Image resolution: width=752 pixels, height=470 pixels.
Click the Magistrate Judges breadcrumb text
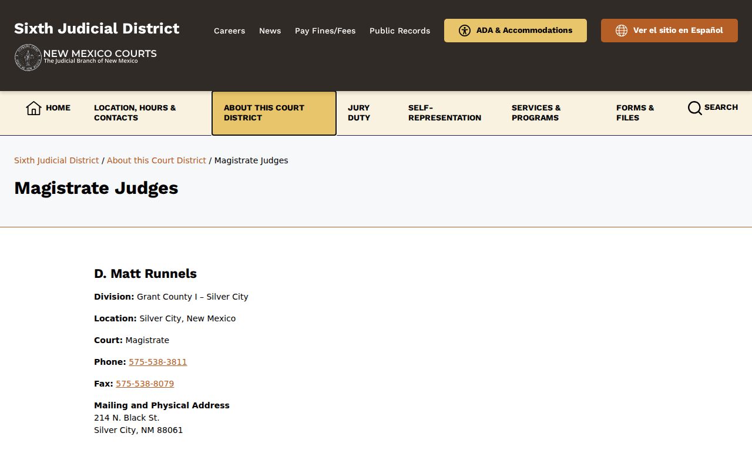[x=251, y=160]
